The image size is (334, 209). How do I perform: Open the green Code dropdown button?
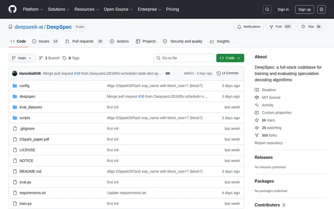(x=230, y=58)
